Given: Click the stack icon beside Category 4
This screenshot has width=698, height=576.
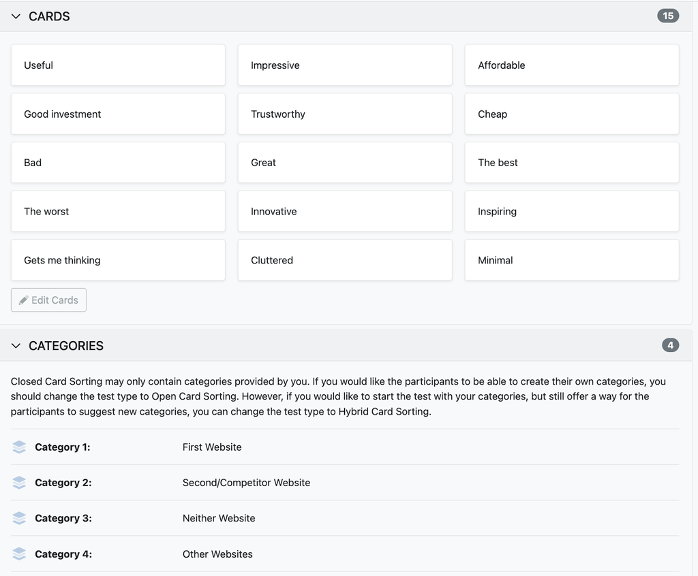Looking at the screenshot, I should click(x=19, y=554).
